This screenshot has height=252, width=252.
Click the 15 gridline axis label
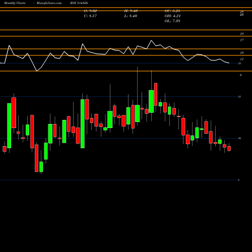pos(239,97)
